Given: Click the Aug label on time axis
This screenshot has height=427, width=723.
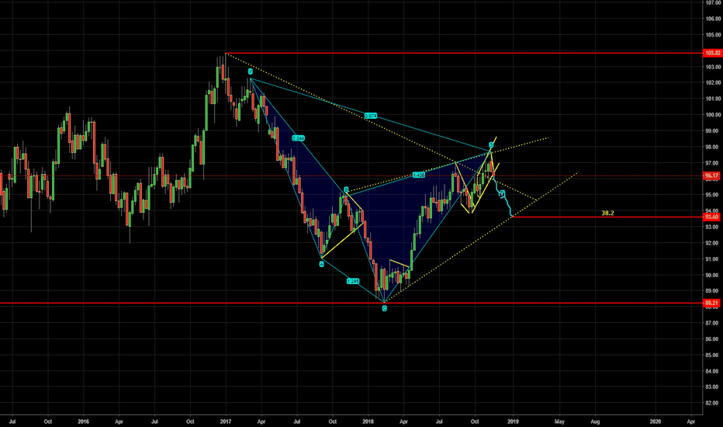Looking at the screenshot, I should (595, 422).
